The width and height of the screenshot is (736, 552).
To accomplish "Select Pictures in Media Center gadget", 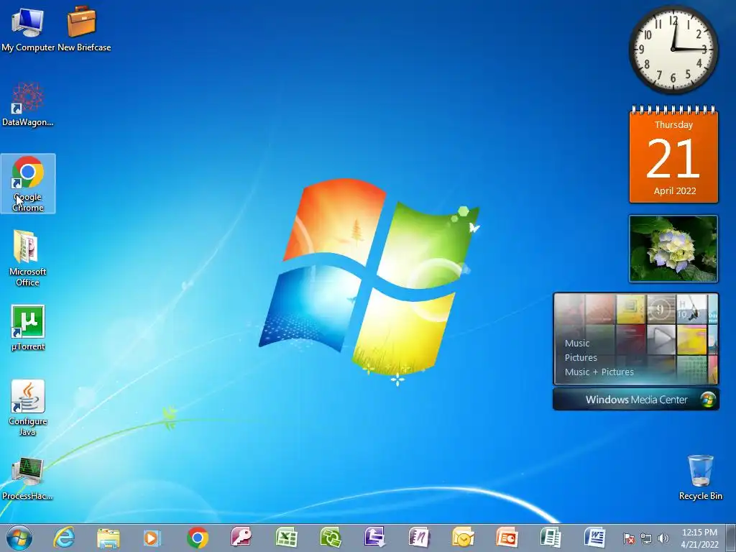I will pos(581,358).
